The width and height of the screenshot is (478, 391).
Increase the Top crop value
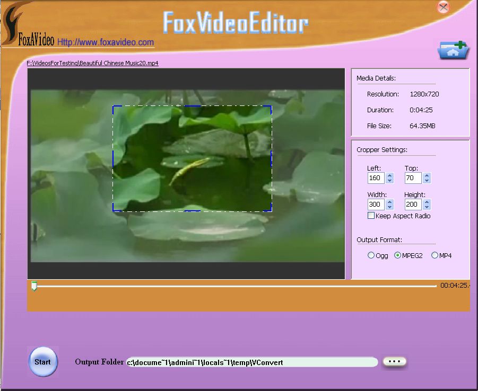[427, 175]
